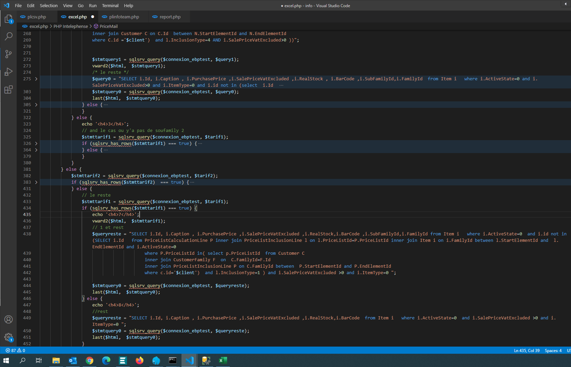Click breadcrumb chevron after excel.php
Image resolution: width=571 pixels, height=367 pixels.
click(51, 26)
